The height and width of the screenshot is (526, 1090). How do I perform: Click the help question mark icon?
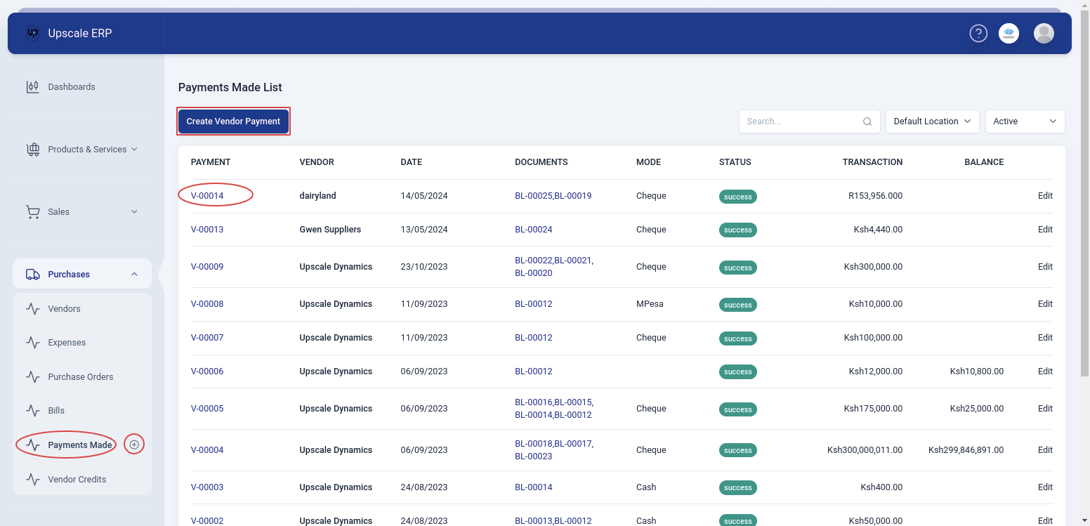pos(978,33)
